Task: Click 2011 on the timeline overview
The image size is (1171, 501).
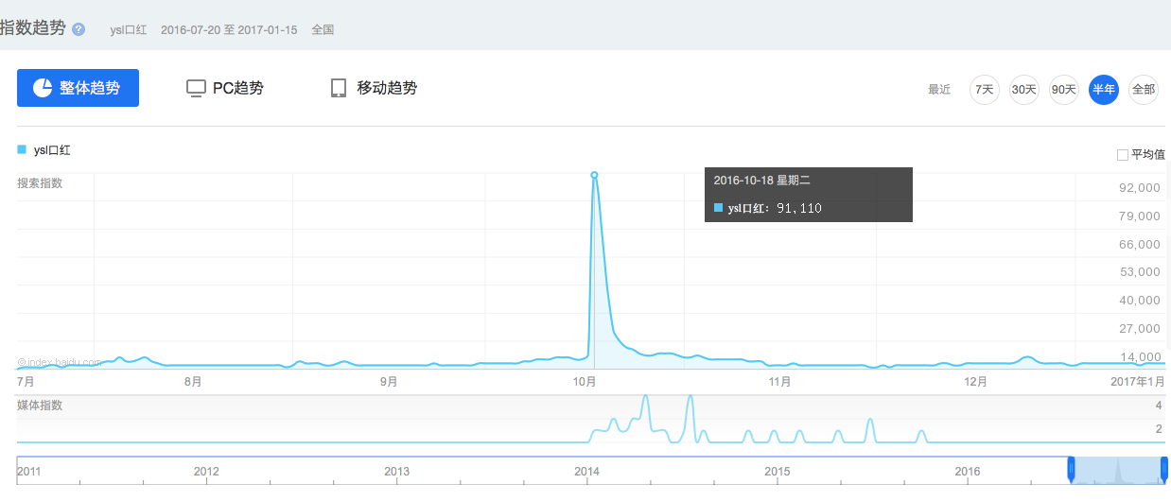Action: coord(29,471)
